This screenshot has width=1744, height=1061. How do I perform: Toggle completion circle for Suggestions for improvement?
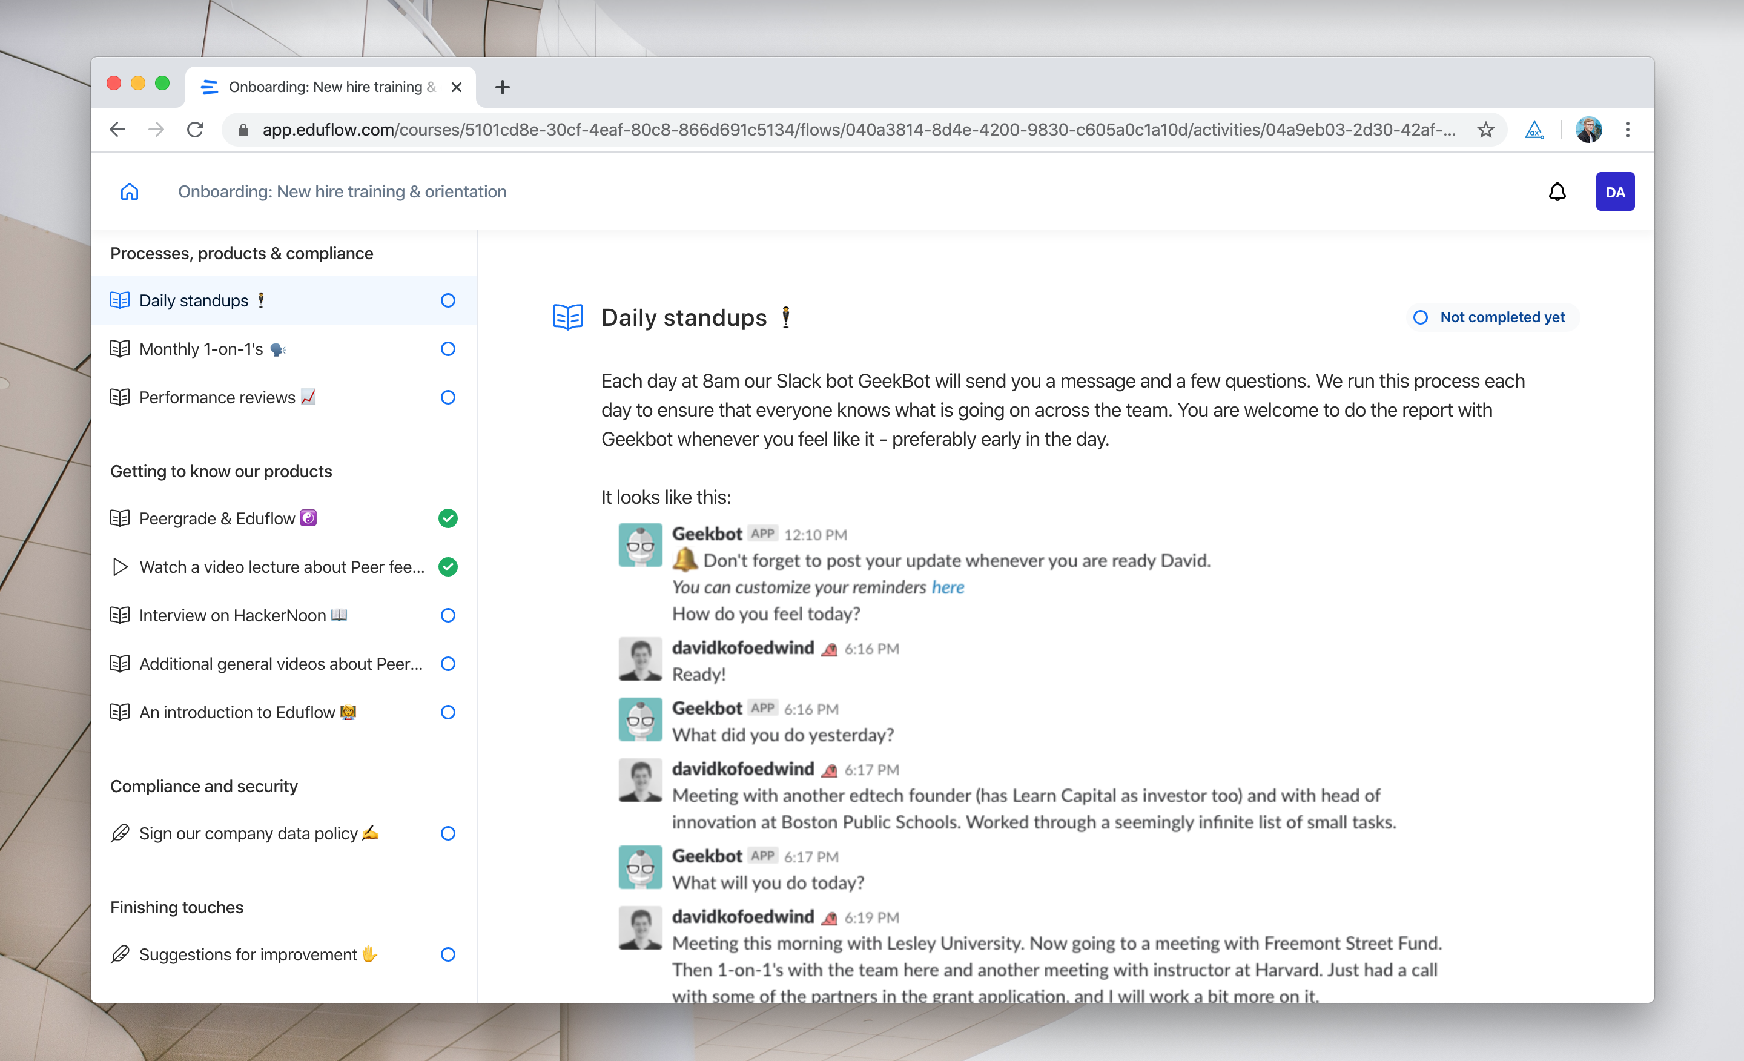coord(448,954)
